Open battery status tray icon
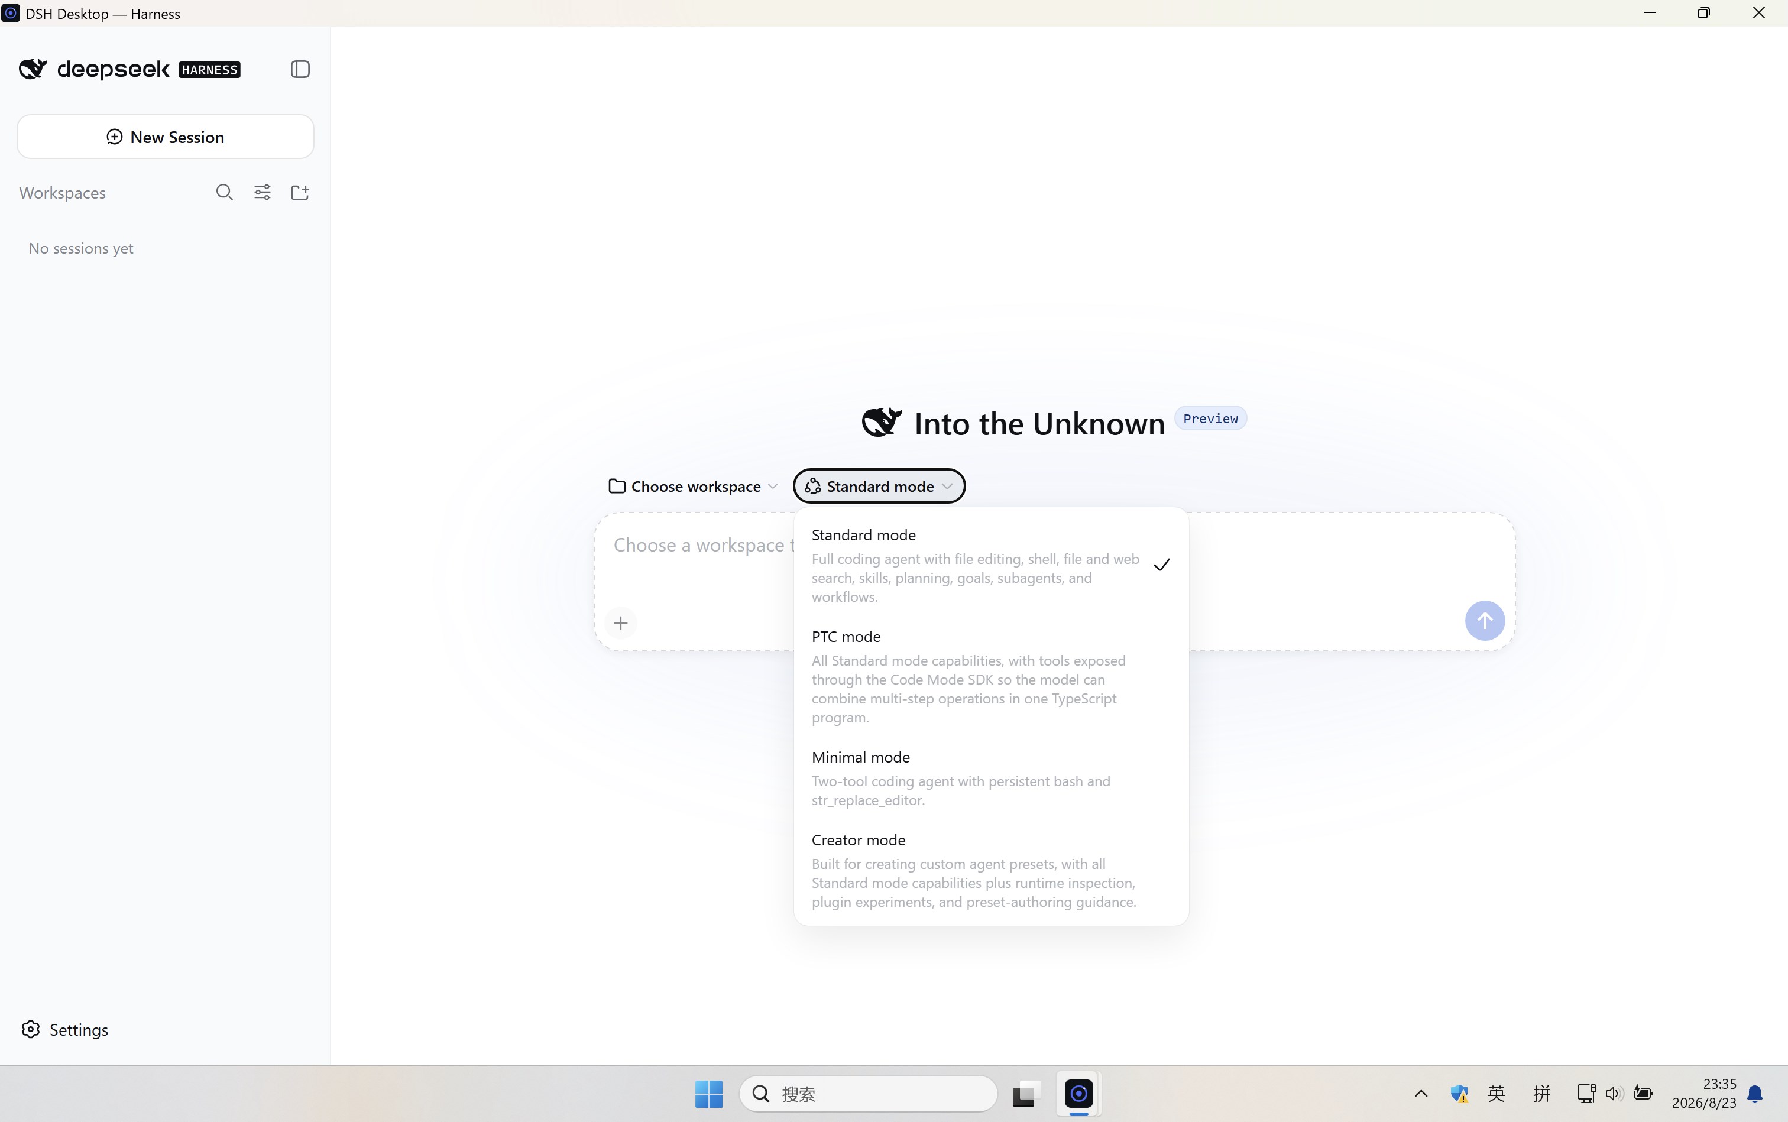Image resolution: width=1788 pixels, height=1122 pixels. [x=1643, y=1094]
